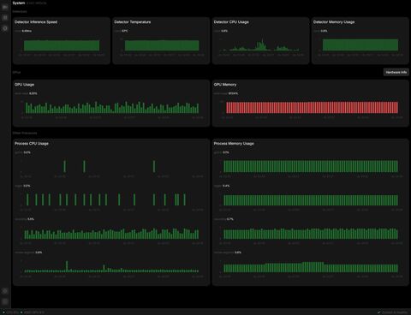Click the Detector Memory Usage title
The height and width of the screenshot is (315, 411).
coord(334,22)
